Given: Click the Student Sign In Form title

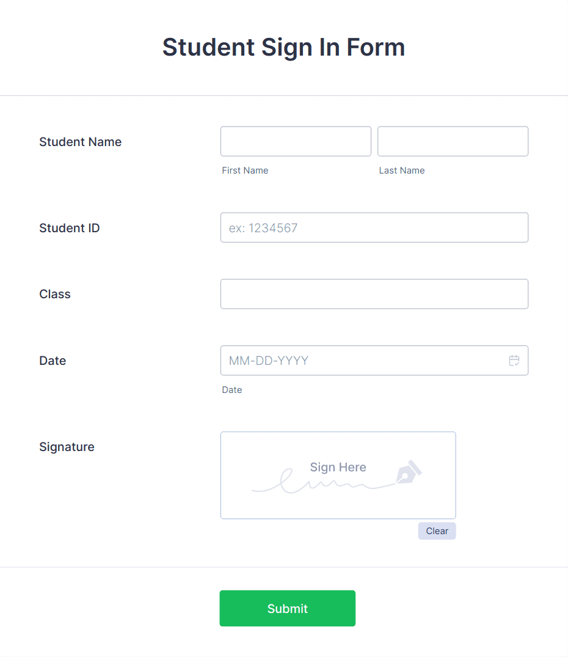Looking at the screenshot, I should pyautogui.click(x=283, y=47).
